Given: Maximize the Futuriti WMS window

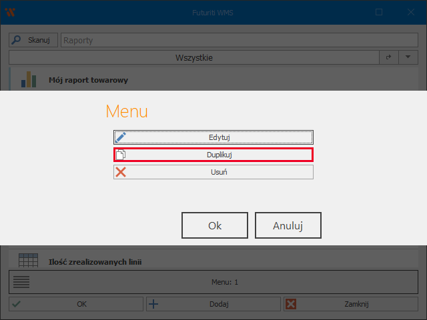Looking at the screenshot, I should tap(379, 12).
